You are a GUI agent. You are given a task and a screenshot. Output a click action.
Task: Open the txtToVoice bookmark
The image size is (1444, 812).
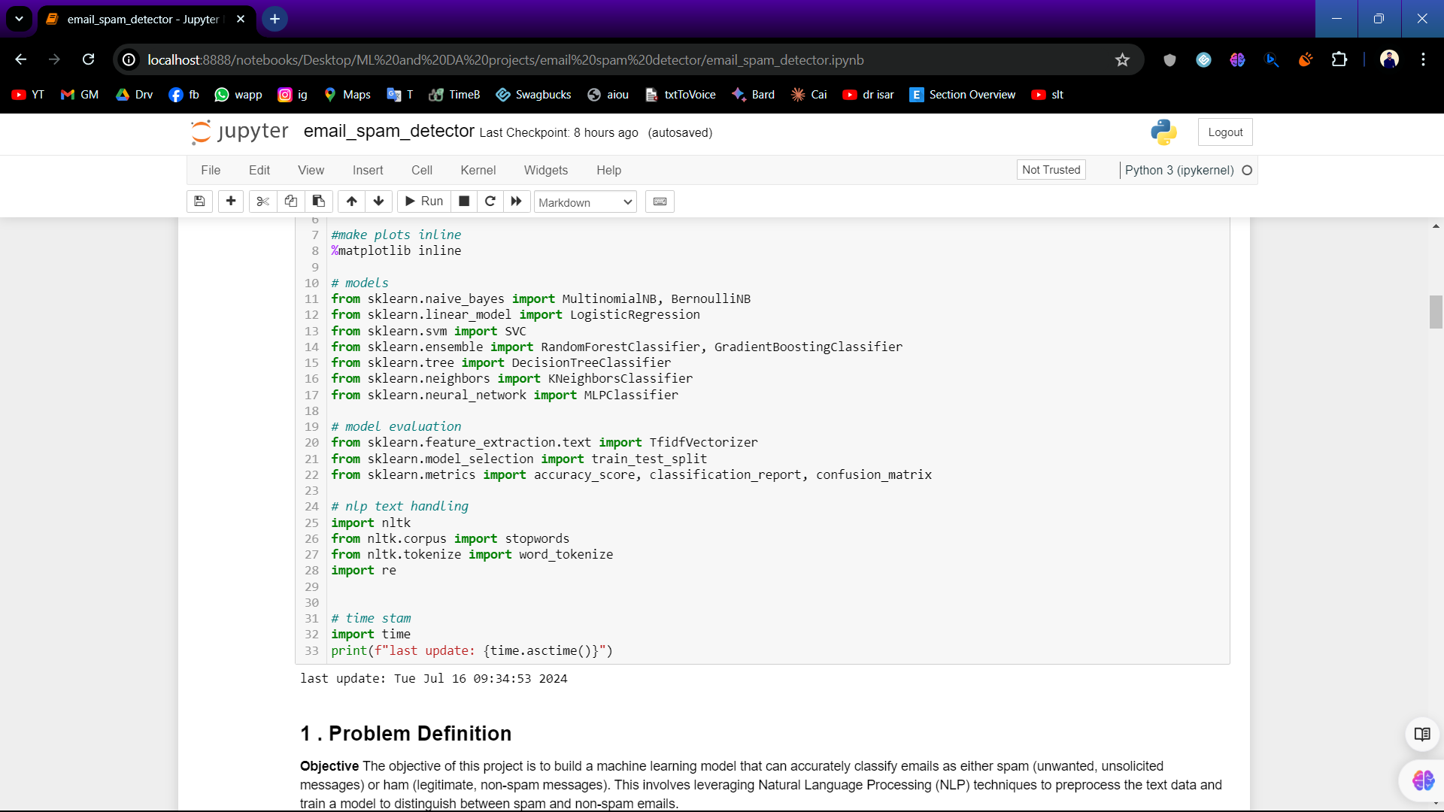681,95
